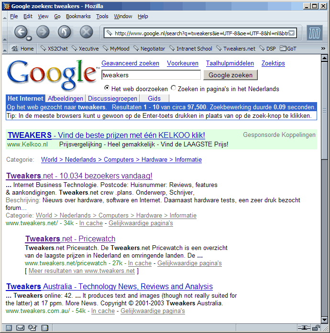Viewport: 330px width, 333px height.
Task: Open the Intranet School bookmark
Action: tap(191, 49)
